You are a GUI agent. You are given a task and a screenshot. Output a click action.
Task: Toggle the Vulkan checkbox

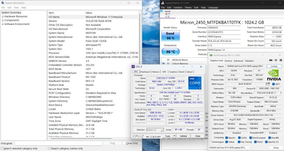[227, 142]
